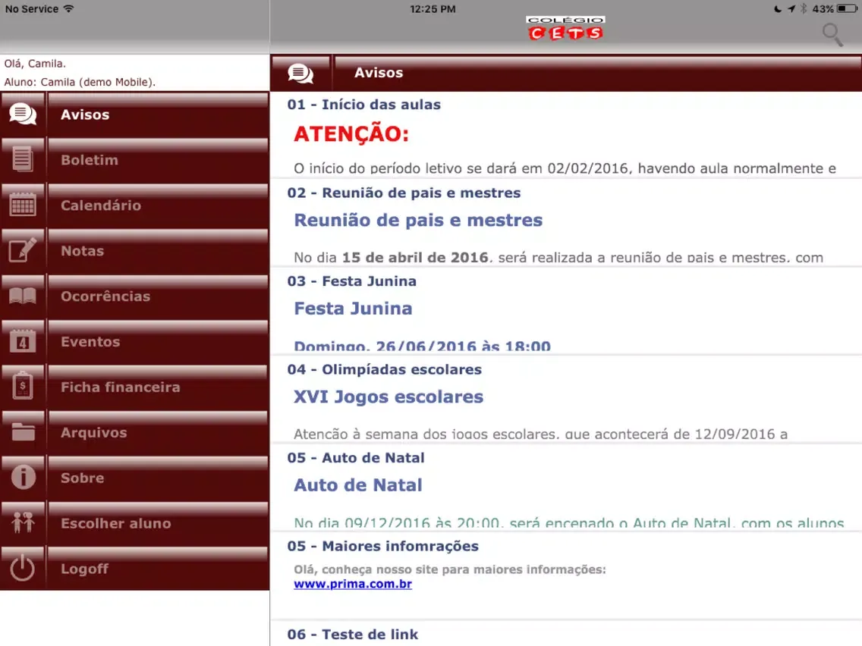Click the Ocorrências open book icon
This screenshot has height=646, width=862.
click(x=23, y=296)
